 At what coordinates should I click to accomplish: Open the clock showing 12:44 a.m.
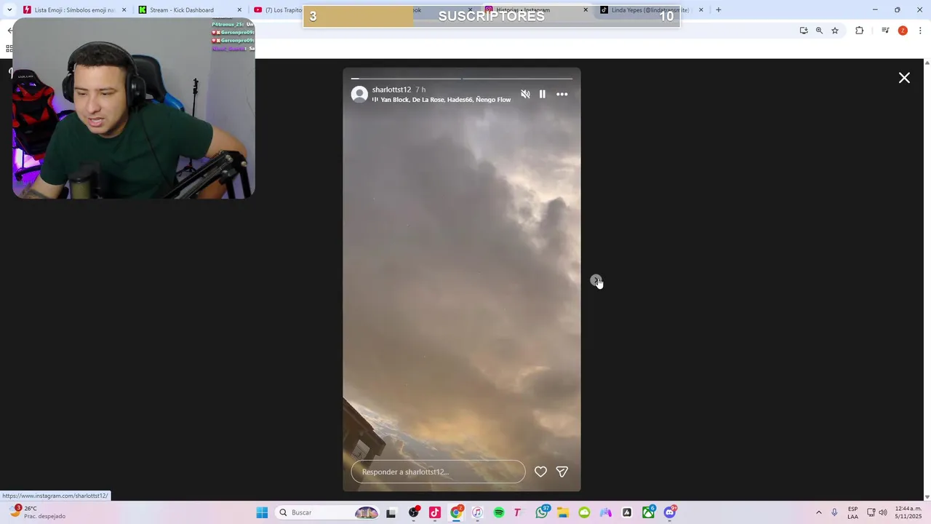(908, 512)
